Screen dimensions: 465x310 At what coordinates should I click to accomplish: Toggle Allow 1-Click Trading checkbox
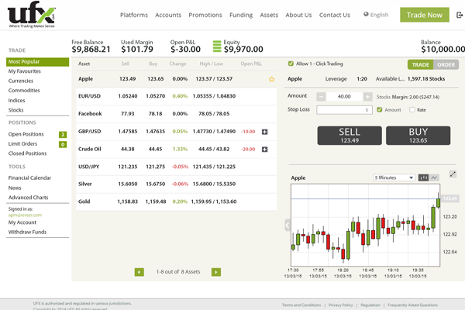pyautogui.click(x=291, y=64)
